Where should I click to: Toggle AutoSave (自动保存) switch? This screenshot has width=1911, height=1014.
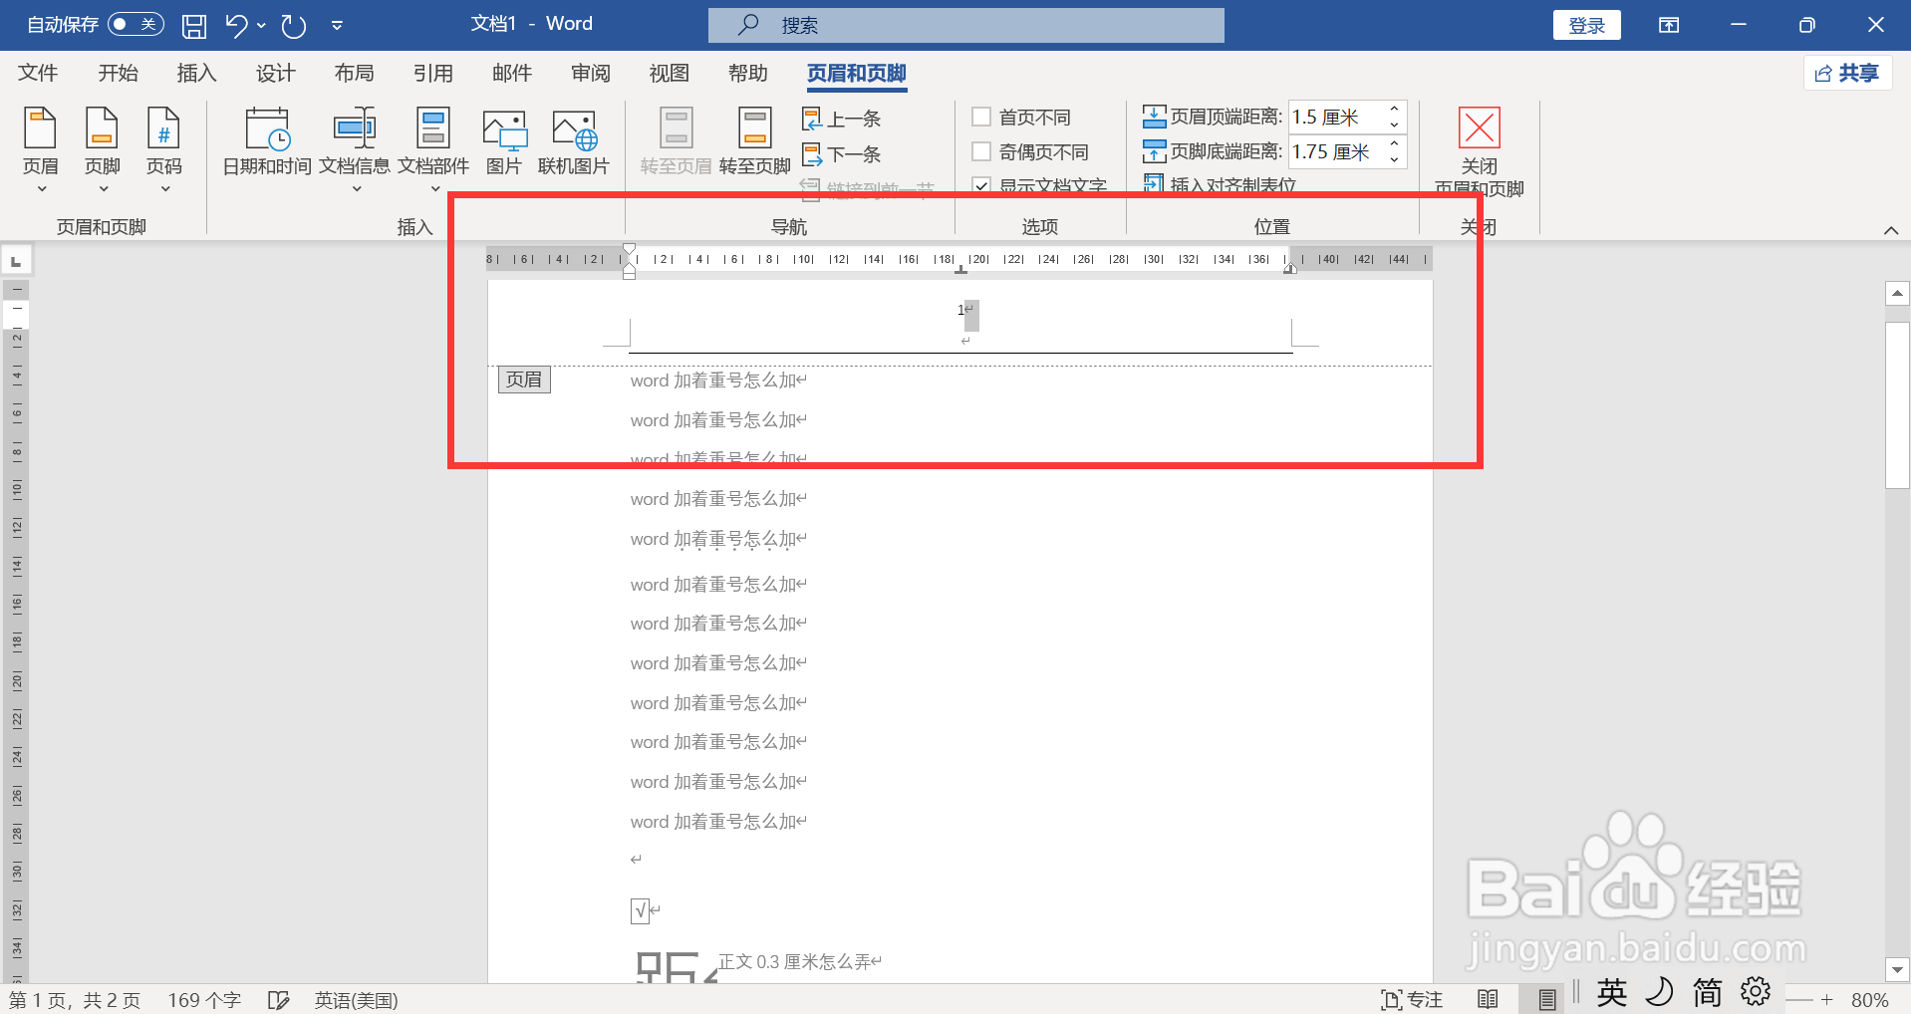[x=136, y=24]
